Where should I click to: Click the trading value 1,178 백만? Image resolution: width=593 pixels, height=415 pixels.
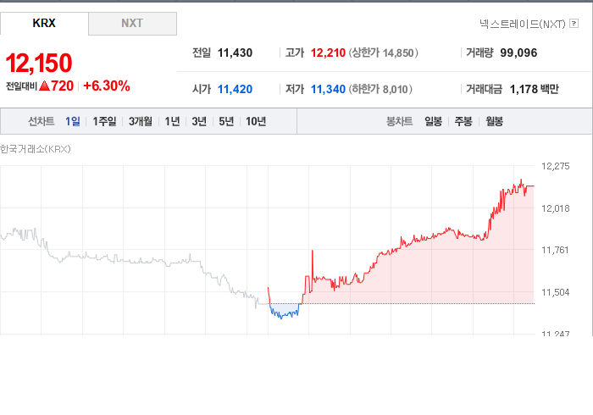(534, 89)
